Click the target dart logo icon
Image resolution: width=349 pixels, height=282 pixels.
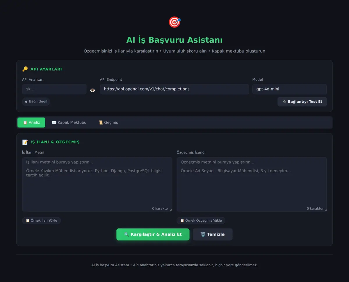(174, 22)
